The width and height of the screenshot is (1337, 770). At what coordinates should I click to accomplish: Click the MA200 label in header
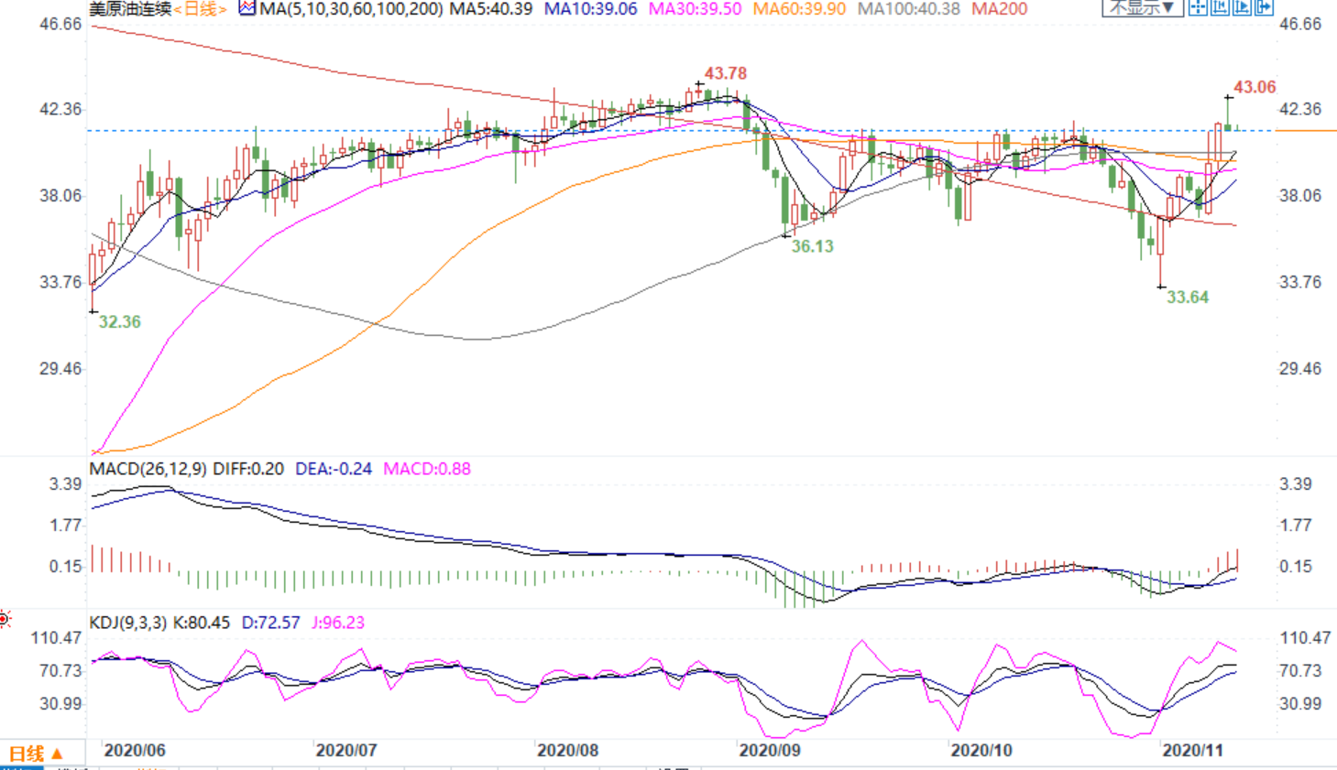coord(999,9)
